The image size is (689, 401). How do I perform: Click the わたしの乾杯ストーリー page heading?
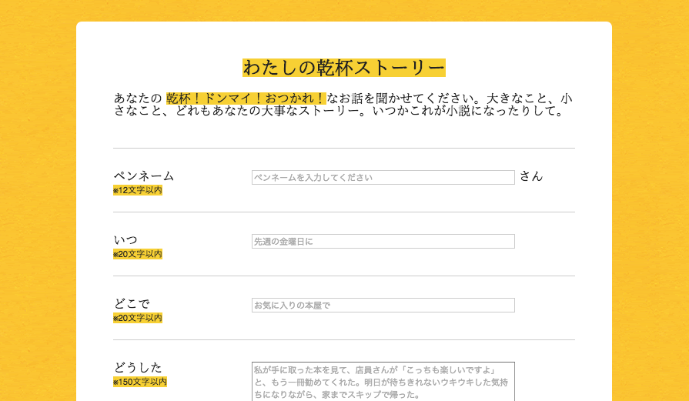(x=343, y=68)
